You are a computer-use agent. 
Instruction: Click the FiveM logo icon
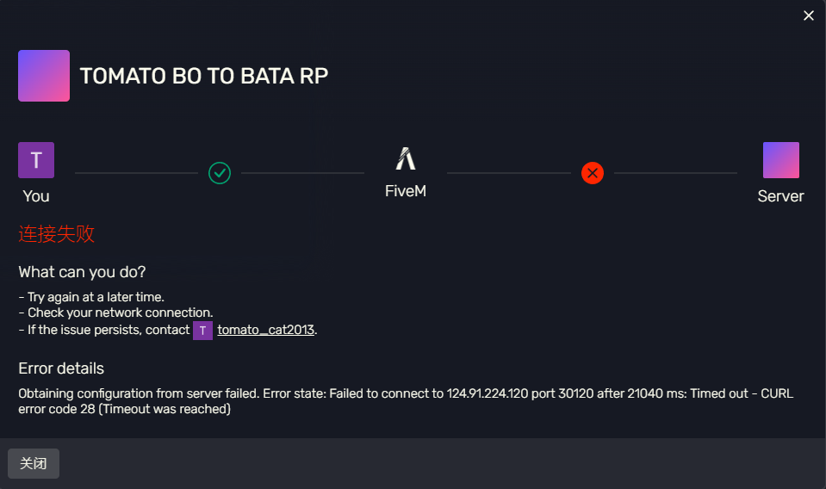[406, 158]
